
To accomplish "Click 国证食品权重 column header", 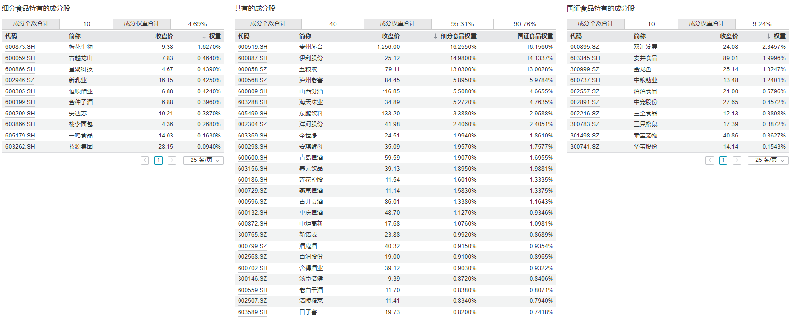I will click(535, 36).
